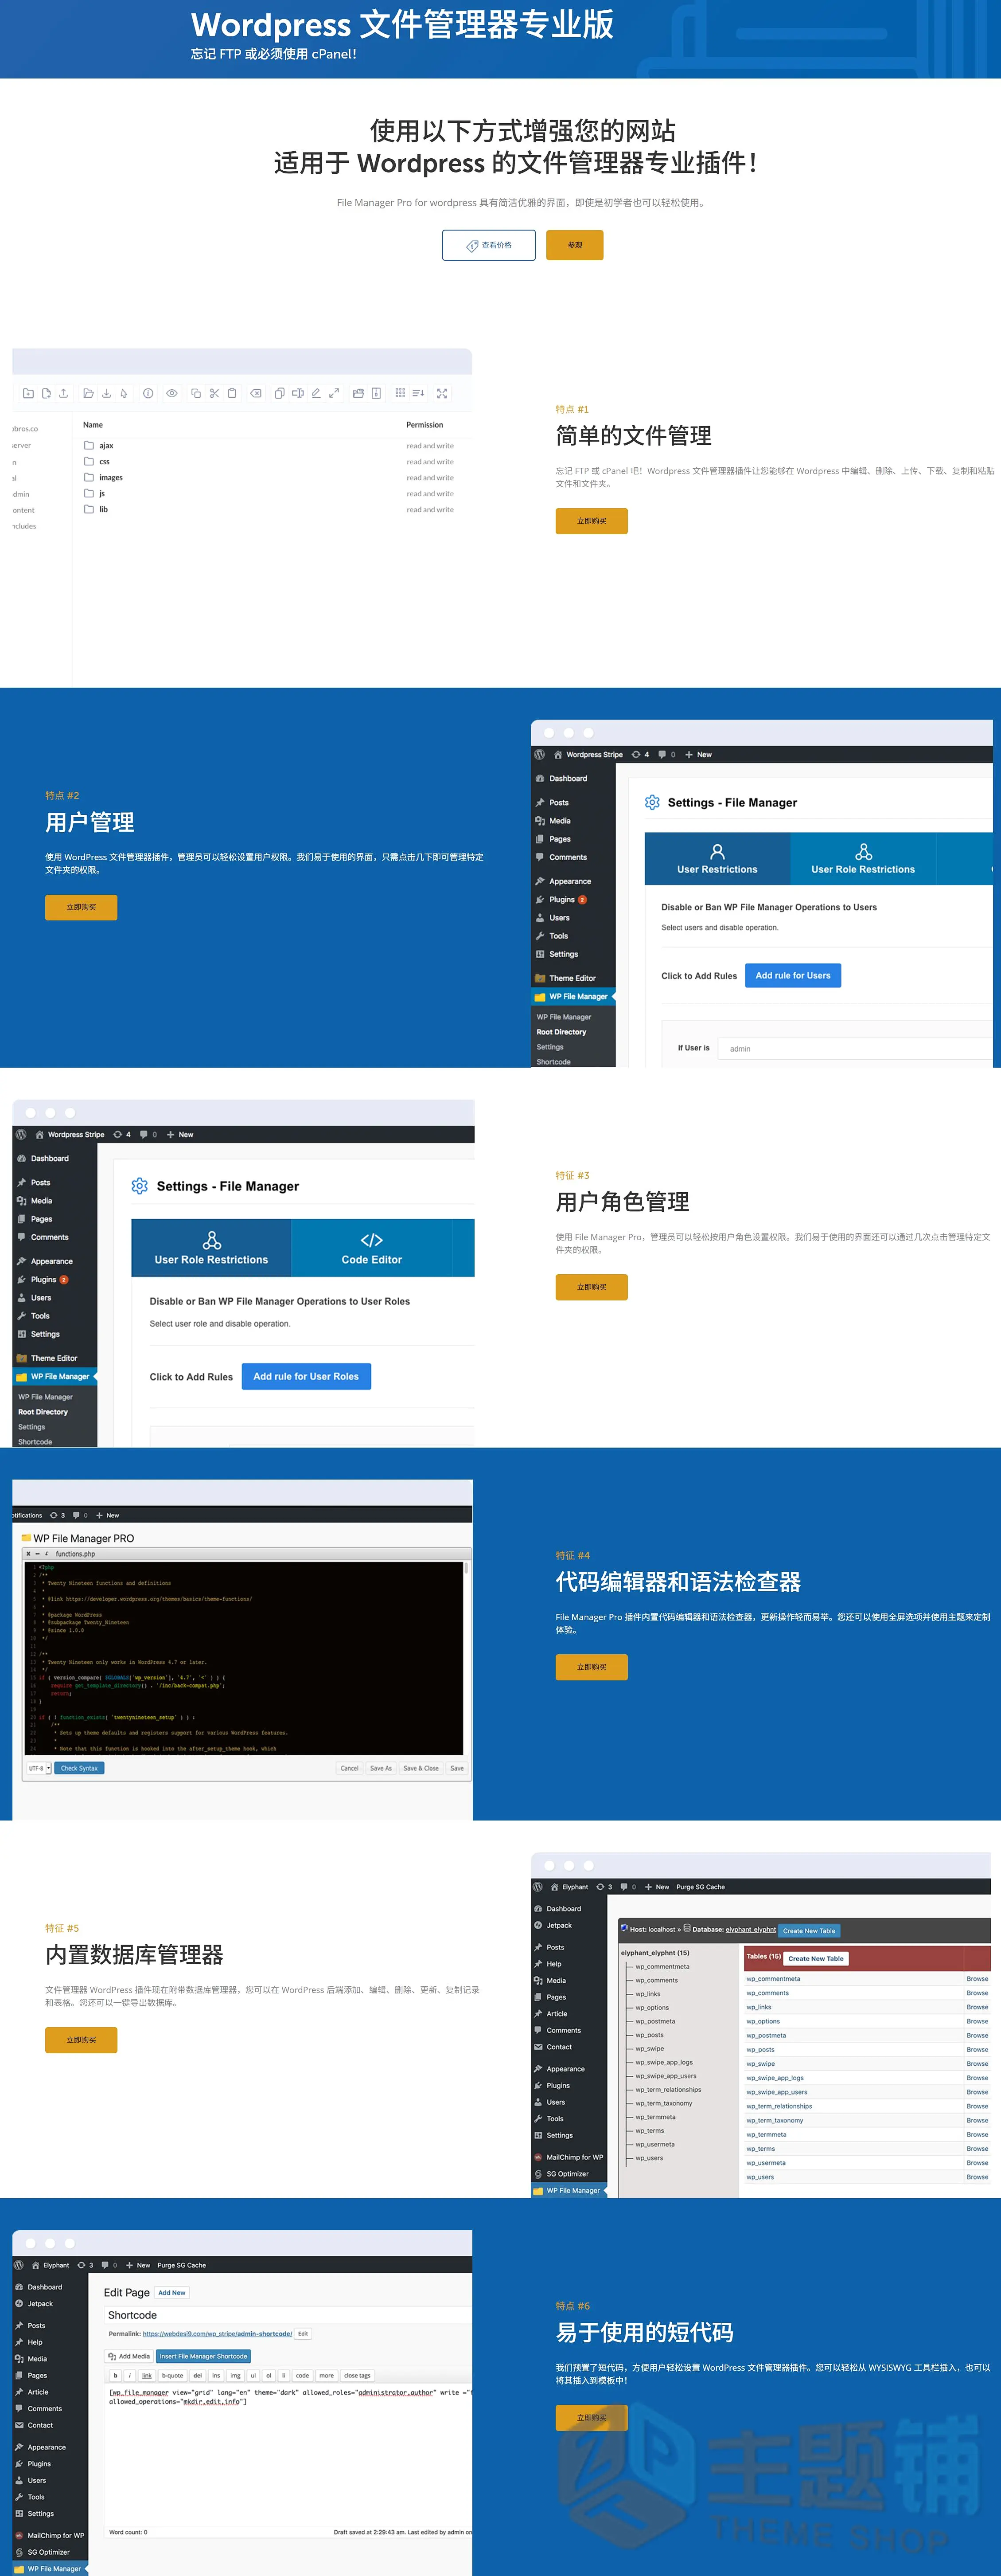
Task: Click the upload files icon in file manager toolbar
Action: point(63,393)
